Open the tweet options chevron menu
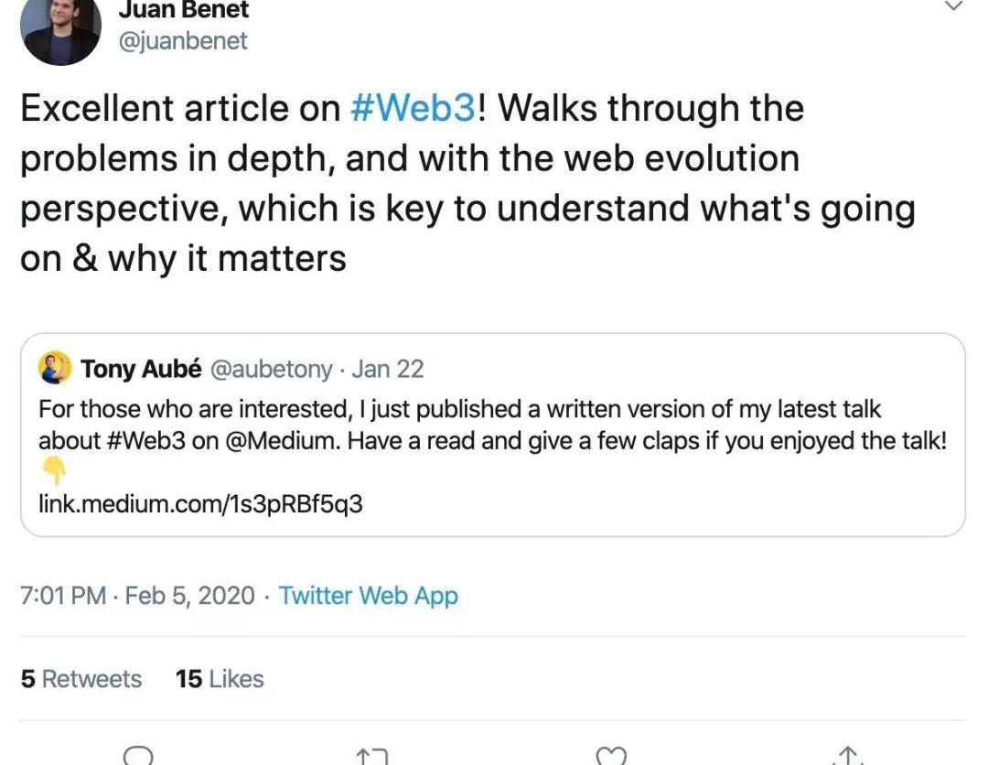988x765 pixels. pyautogui.click(x=953, y=7)
